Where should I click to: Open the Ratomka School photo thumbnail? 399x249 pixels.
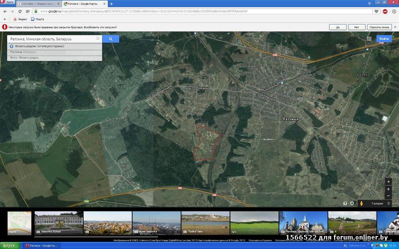(x=58, y=223)
